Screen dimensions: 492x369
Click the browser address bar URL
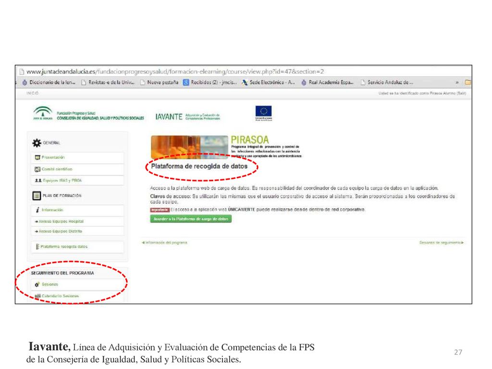[x=175, y=72]
